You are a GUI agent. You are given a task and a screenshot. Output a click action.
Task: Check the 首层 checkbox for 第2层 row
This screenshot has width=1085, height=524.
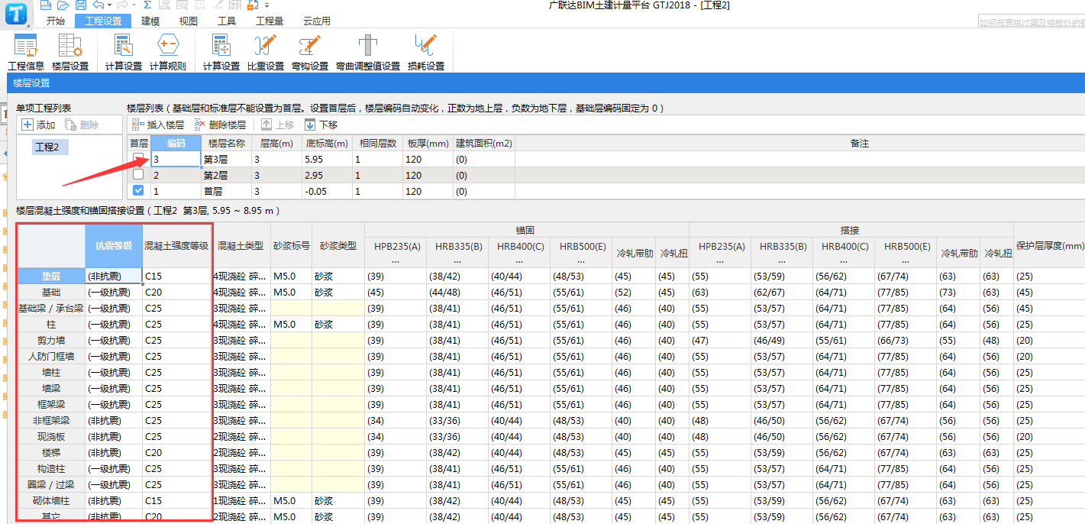(138, 175)
